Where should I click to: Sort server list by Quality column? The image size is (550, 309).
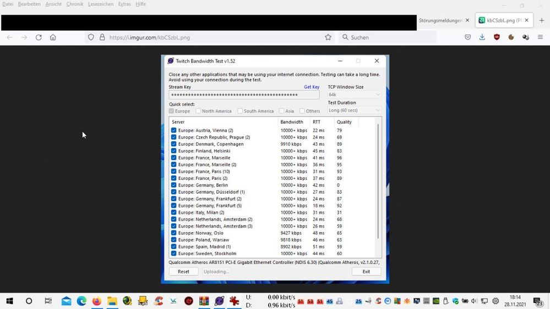point(346,122)
